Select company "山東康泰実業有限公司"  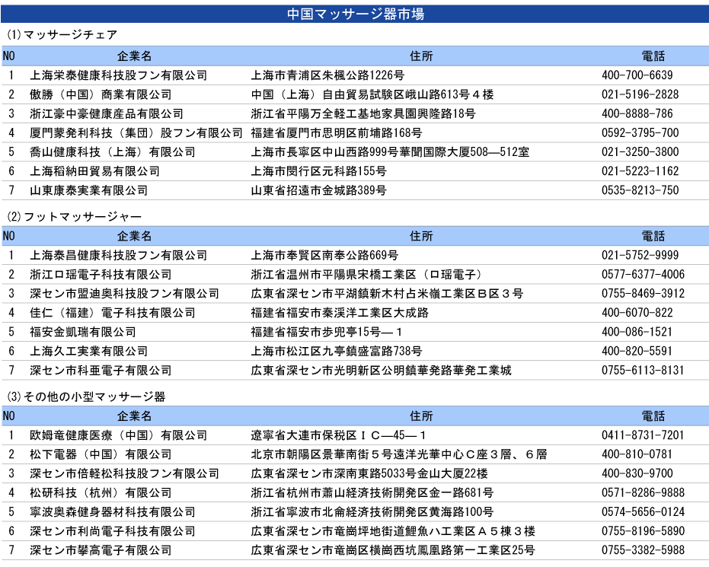click(89, 190)
